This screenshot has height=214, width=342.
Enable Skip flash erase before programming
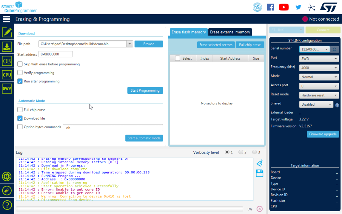coord(20,64)
